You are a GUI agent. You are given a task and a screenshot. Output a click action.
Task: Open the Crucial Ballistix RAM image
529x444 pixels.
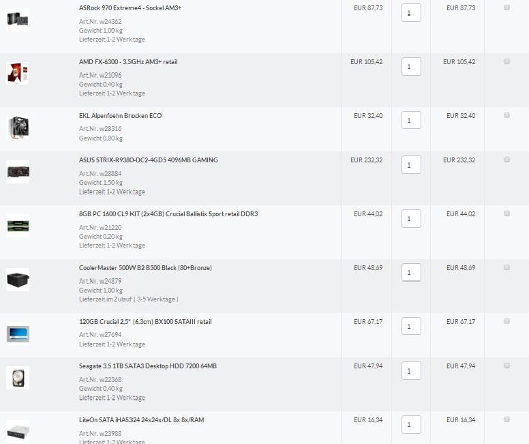[x=18, y=226]
